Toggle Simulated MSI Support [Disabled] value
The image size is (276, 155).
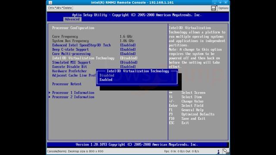pos(129,62)
